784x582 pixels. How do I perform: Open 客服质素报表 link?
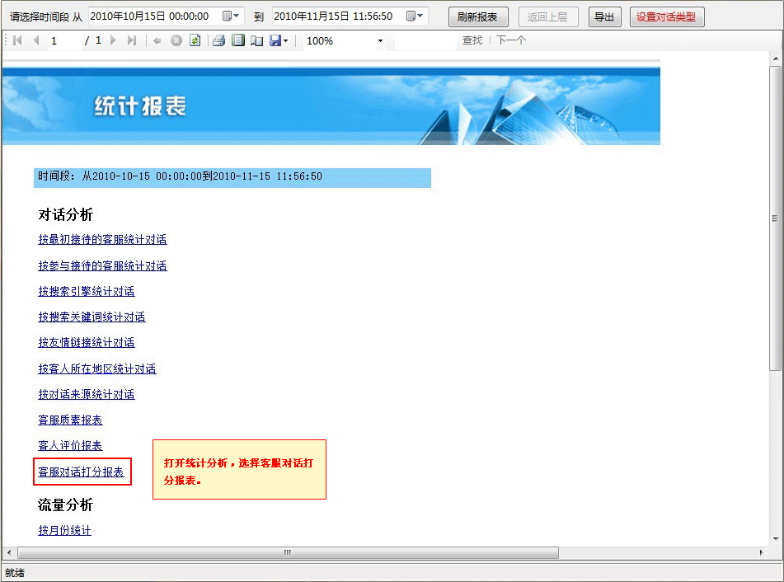71,420
